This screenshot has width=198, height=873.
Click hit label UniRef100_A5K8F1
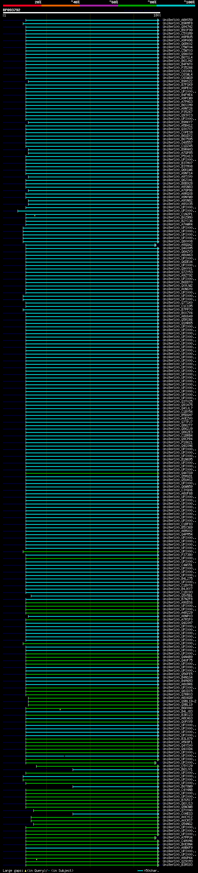(177, 742)
